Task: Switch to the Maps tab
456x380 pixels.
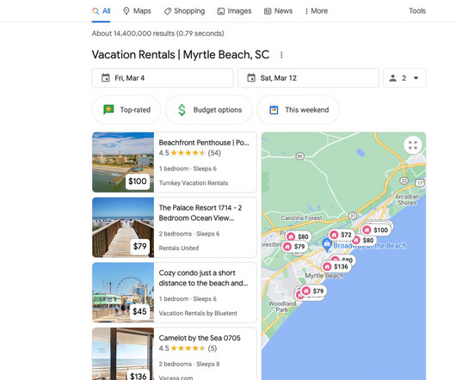Action: click(x=137, y=11)
